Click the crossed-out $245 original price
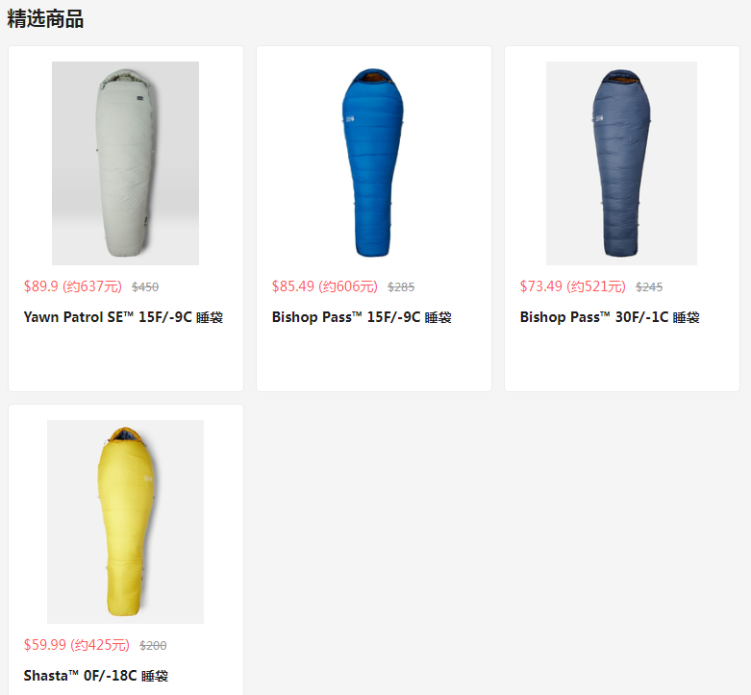Viewport: 751px width, 695px height. [649, 287]
